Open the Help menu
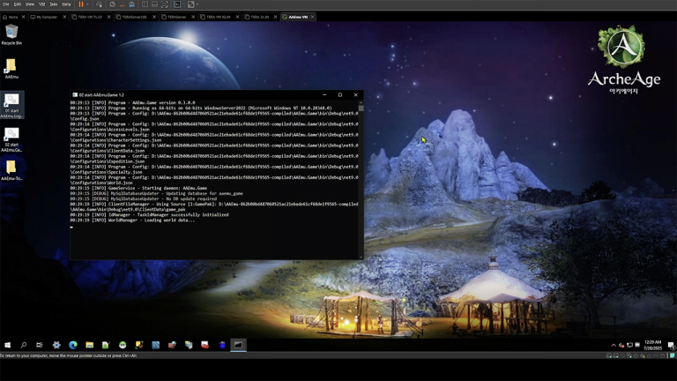The width and height of the screenshot is (677, 381). pos(66,4)
